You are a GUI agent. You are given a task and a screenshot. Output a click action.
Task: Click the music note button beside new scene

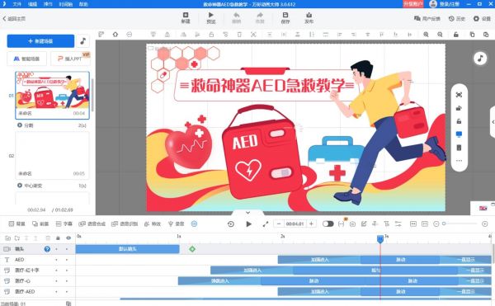click(x=83, y=41)
